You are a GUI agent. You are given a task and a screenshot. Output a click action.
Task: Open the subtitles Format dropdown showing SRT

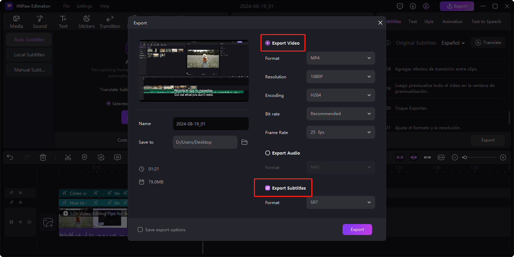pyautogui.click(x=340, y=202)
